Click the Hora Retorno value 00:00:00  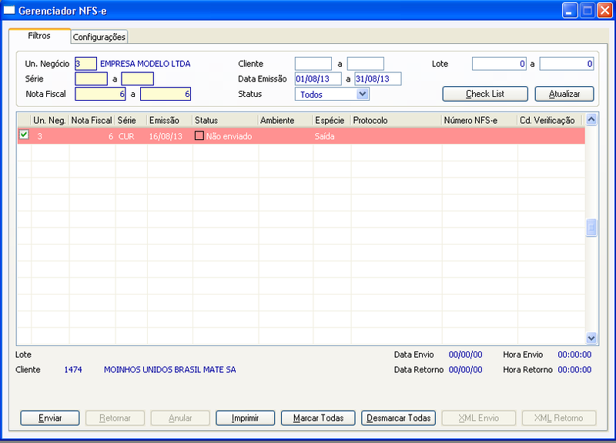(574, 370)
